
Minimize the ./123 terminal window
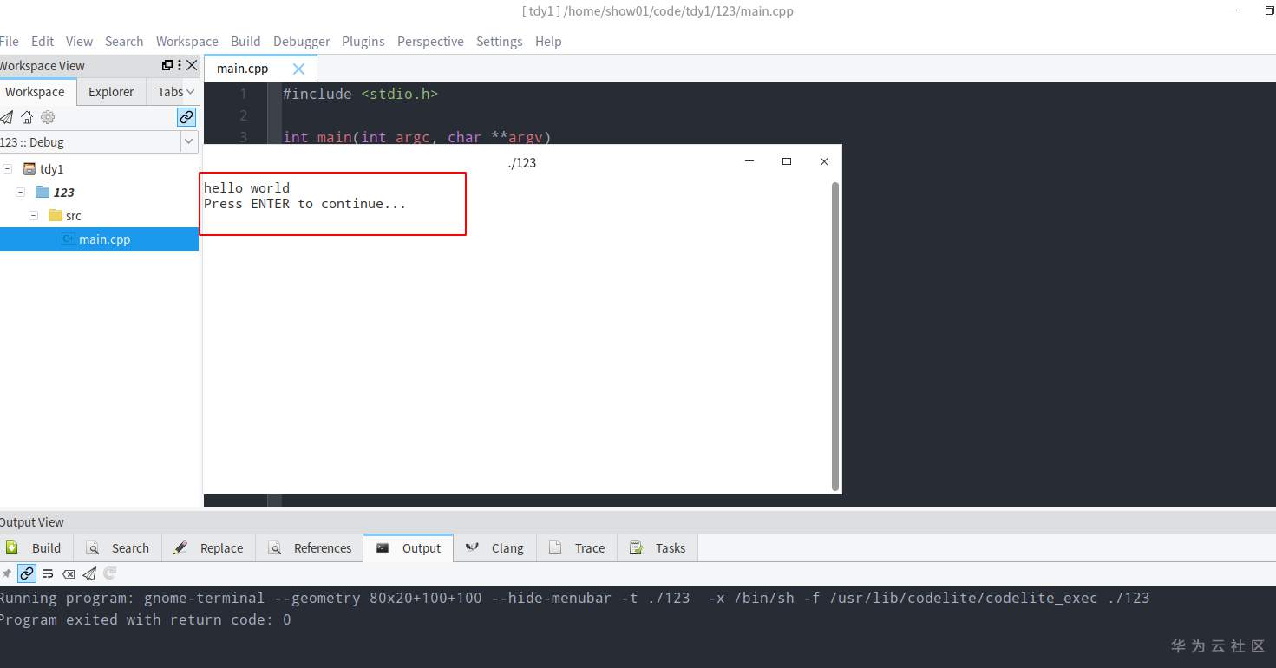click(x=749, y=161)
